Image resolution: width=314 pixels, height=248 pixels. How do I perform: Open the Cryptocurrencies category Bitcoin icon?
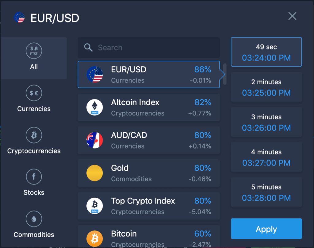point(34,135)
